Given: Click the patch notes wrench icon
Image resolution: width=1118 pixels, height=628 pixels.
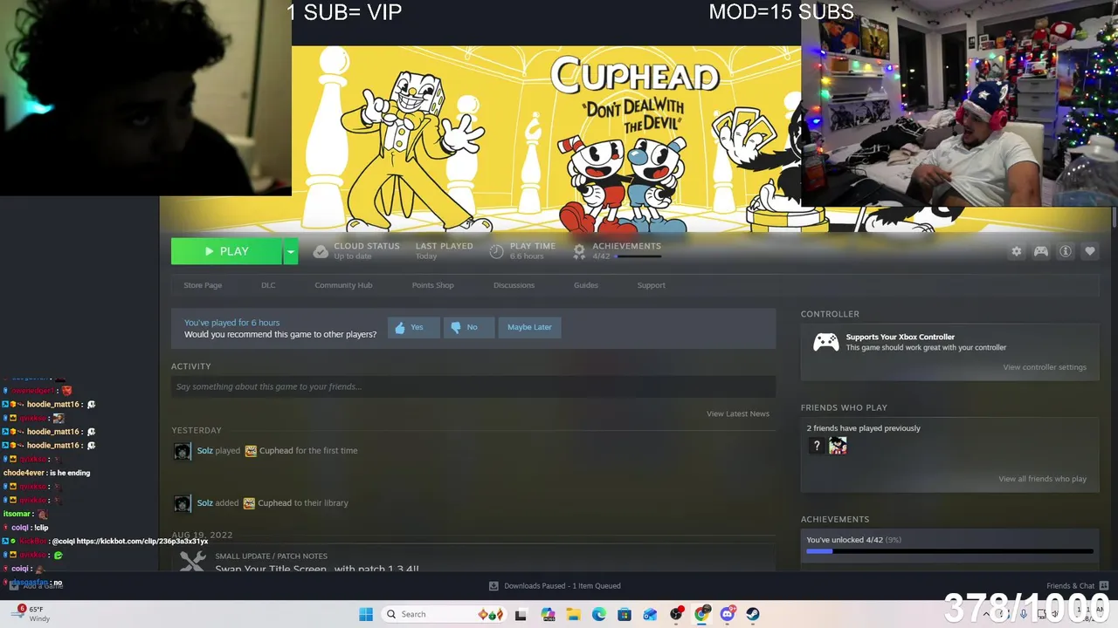Looking at the screenshot, I should [x=192, y=562].
